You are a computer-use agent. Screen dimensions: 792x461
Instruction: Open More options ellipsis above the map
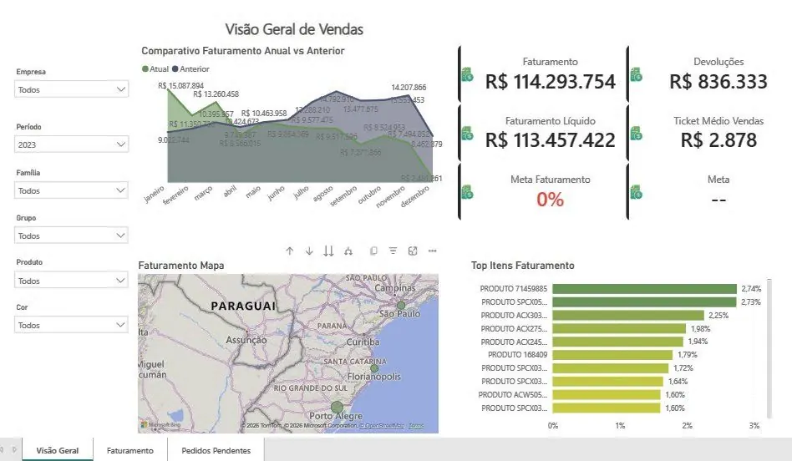click(x=433, y=251)
